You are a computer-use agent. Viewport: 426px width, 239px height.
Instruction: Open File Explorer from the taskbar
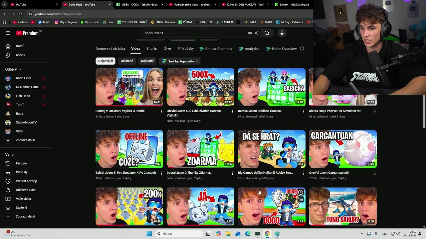point(228,234)
